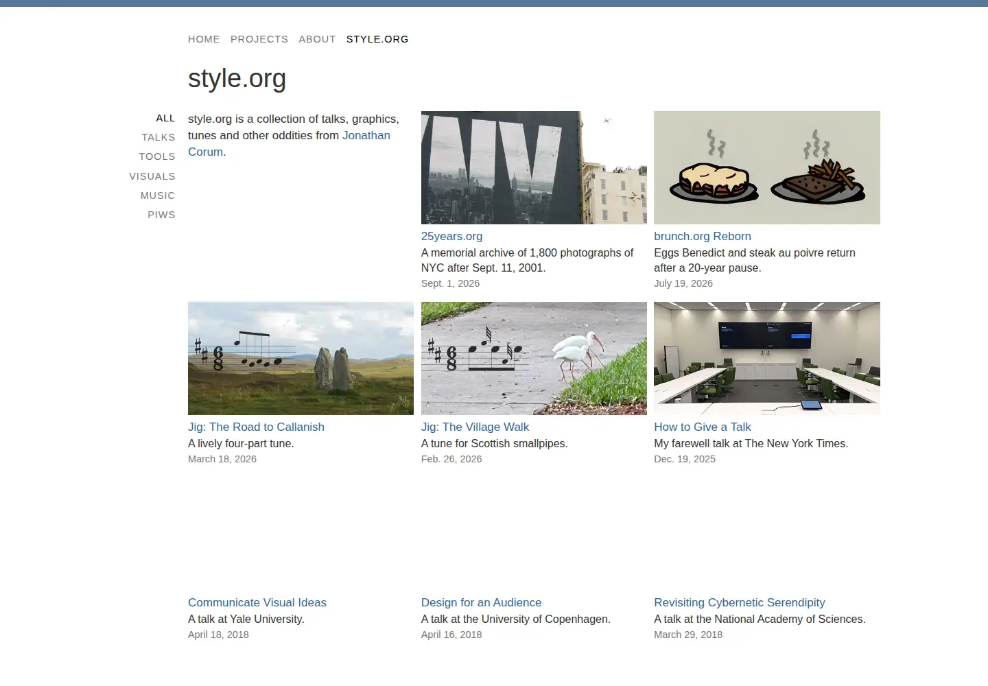Click 'A talk at Yale University.' description

coord(246,619)
